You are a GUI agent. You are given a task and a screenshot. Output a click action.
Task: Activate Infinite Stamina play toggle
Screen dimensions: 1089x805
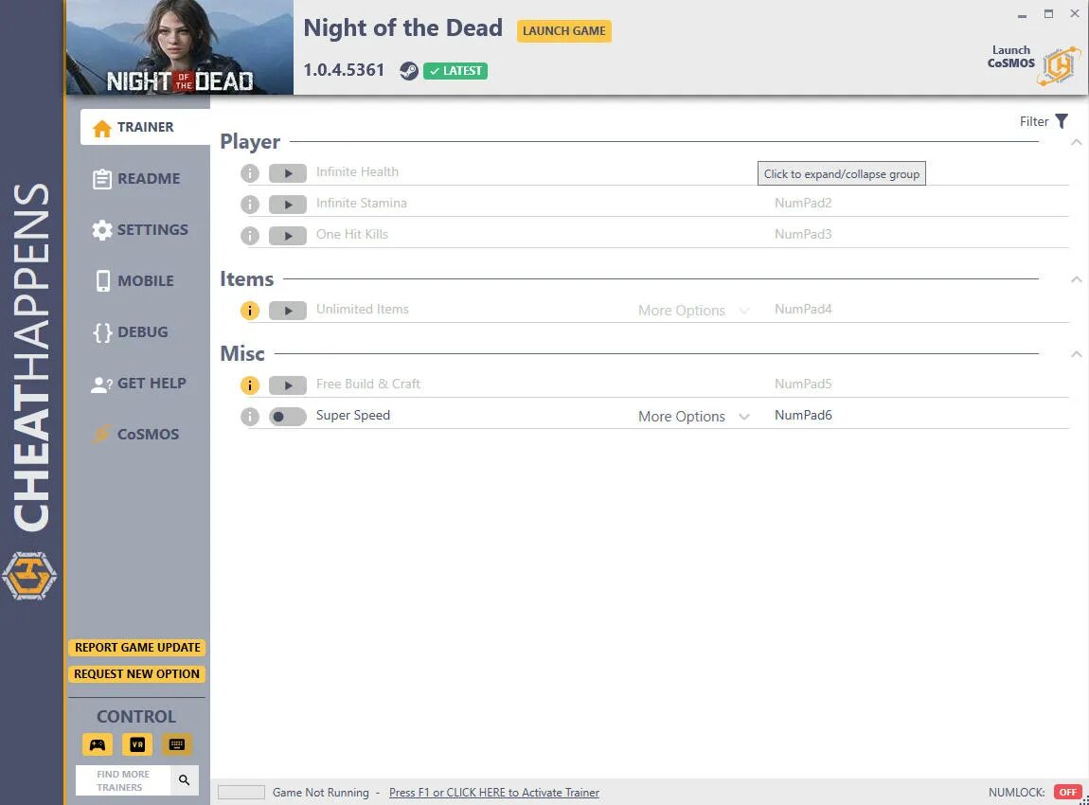[x=288, y=205]
